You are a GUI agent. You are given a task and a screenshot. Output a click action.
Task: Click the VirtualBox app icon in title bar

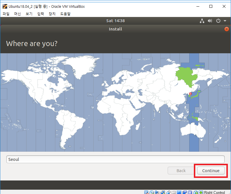(5, 6)
